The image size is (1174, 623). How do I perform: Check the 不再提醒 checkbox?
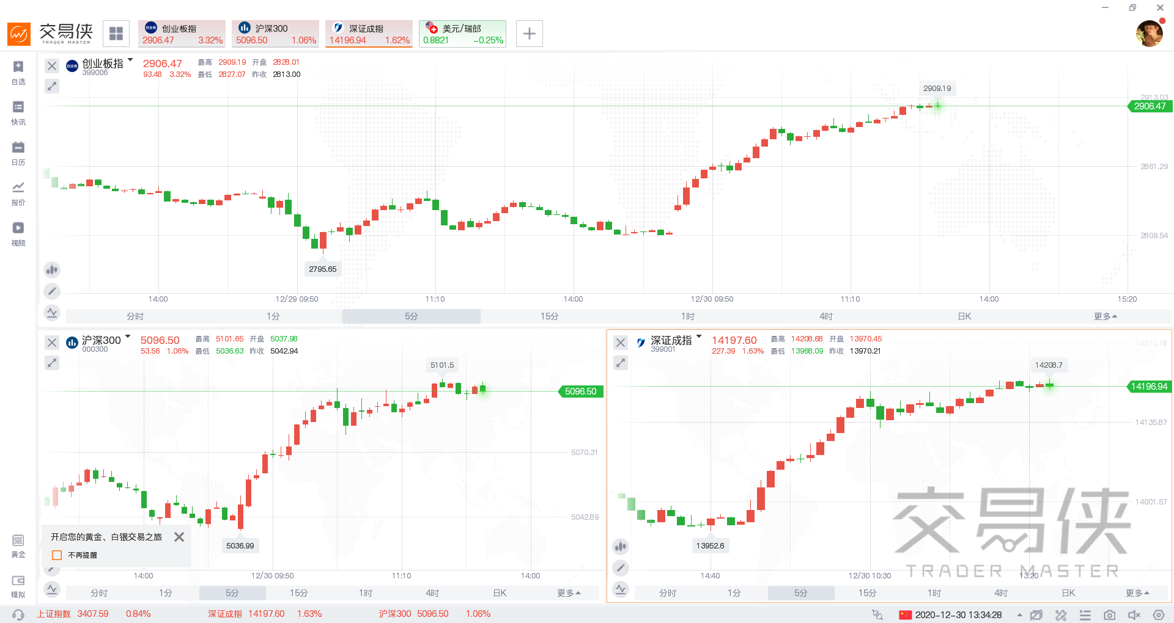click(57, 555)
